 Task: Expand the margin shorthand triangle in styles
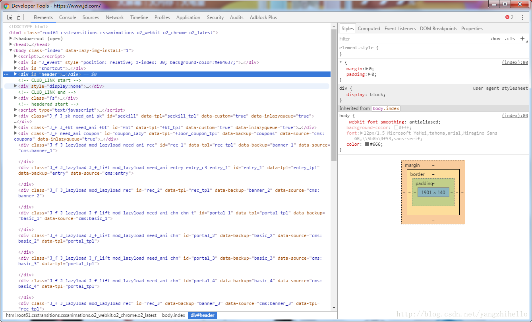point(367,69)
